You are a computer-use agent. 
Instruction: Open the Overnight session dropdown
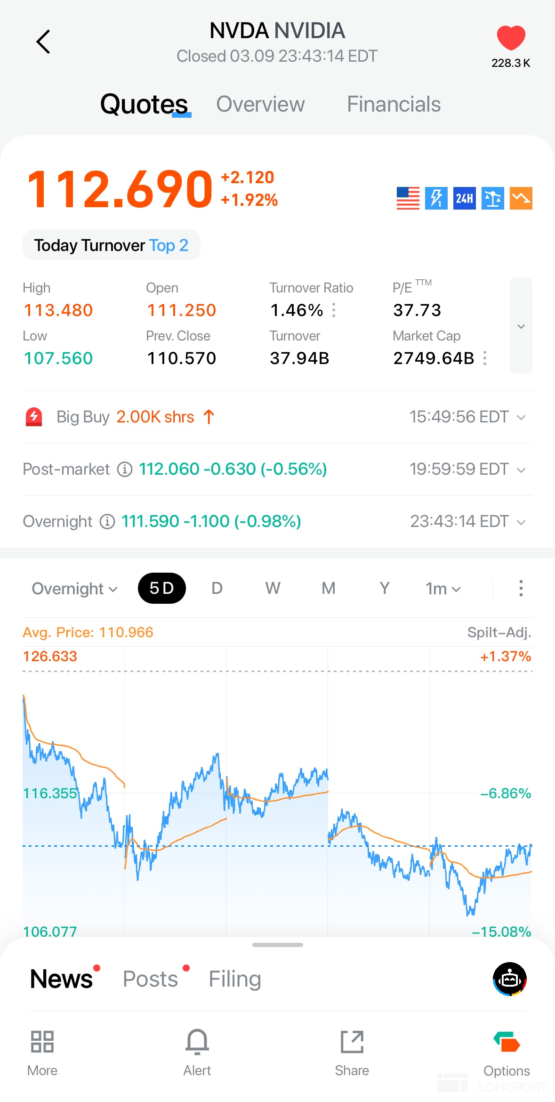pos(74,589)
